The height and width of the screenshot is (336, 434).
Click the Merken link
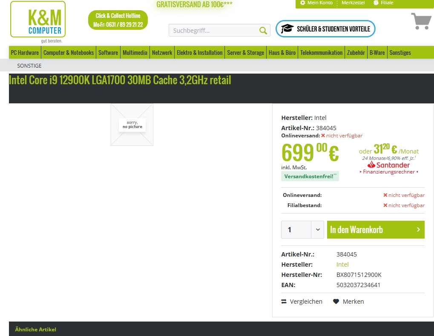(x=353, y=302)
